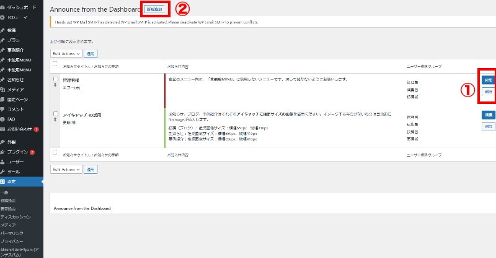Open メディア media library icon
This screenshot has width=496, height=258.
[x=4, y=89]
